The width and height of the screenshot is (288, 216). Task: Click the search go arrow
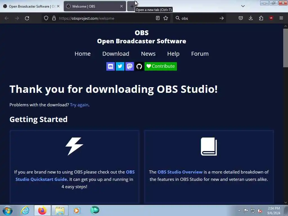(x=222, y=18)
